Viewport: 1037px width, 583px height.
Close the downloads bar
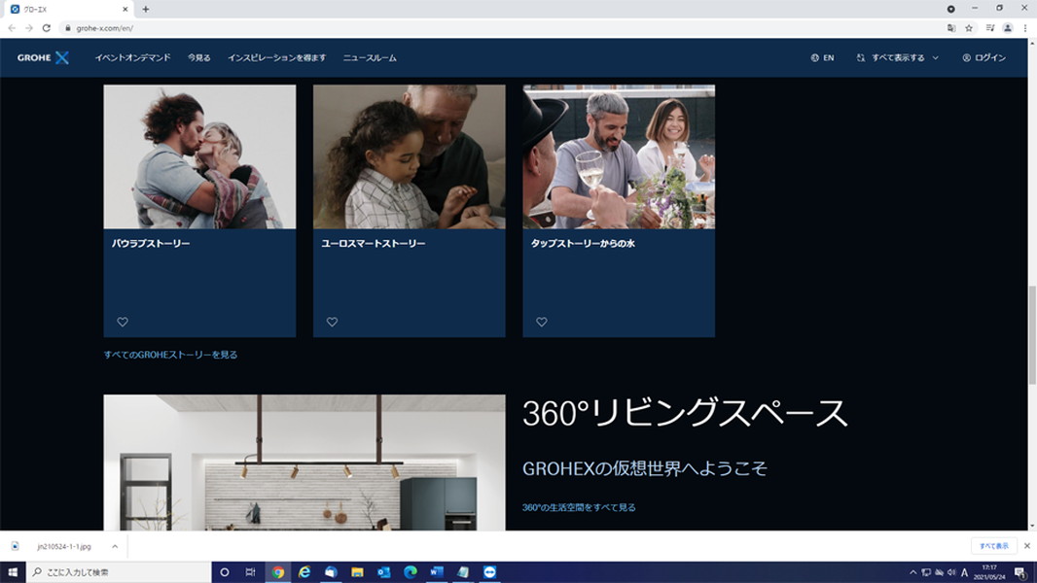[1027, 546]
